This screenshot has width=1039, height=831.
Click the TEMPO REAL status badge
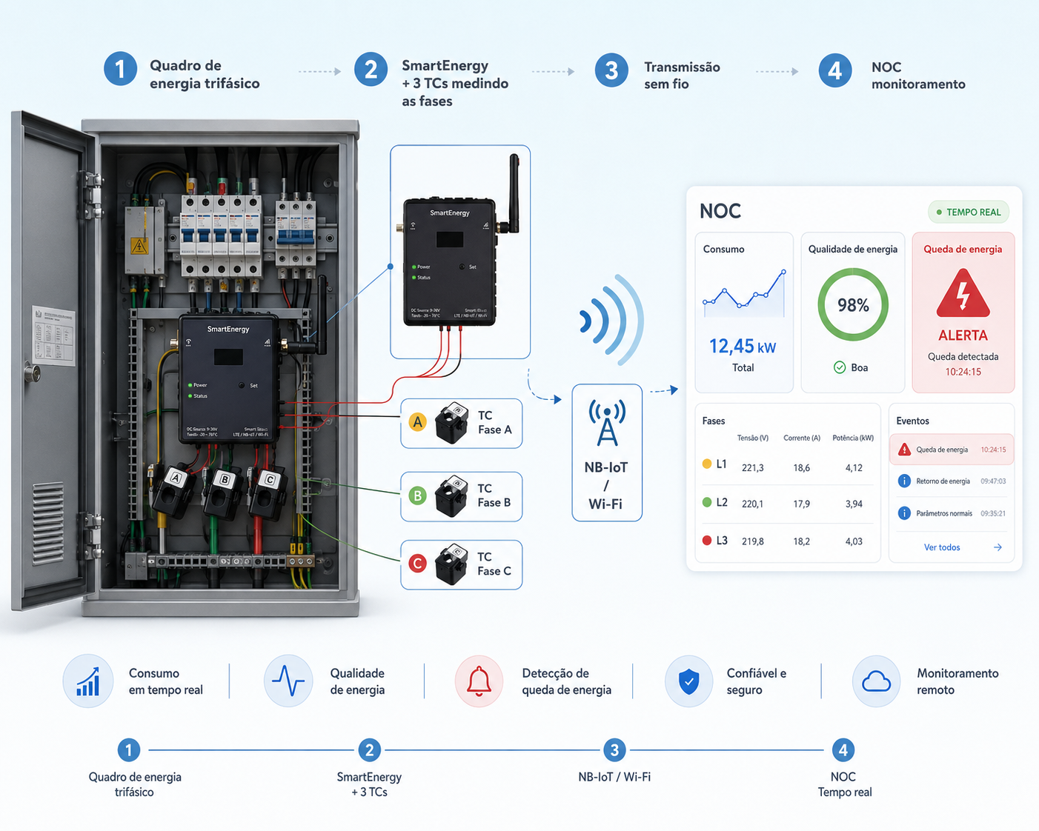[x=969, y=213]
